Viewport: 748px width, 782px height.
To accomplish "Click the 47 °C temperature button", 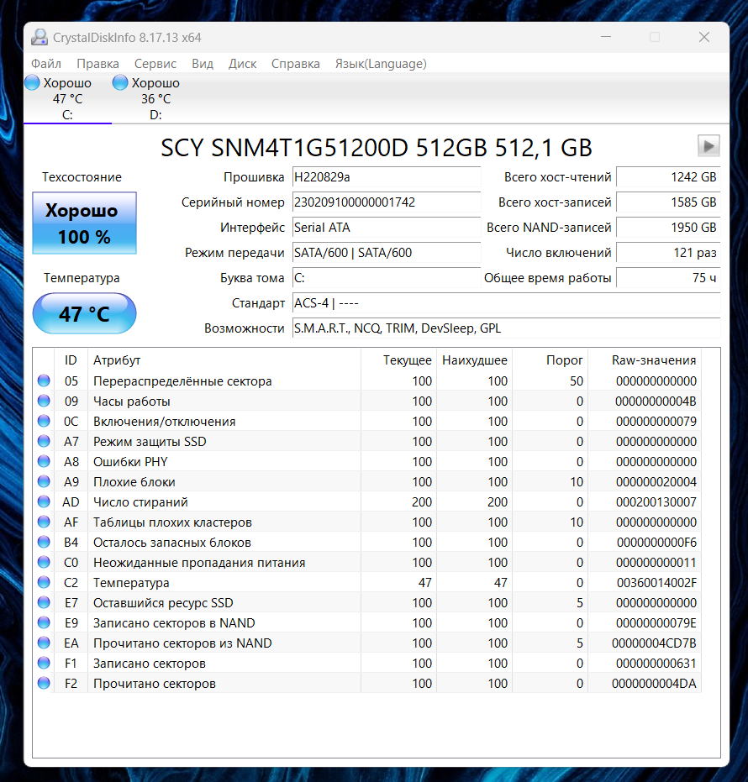I will tap(84, 313).
